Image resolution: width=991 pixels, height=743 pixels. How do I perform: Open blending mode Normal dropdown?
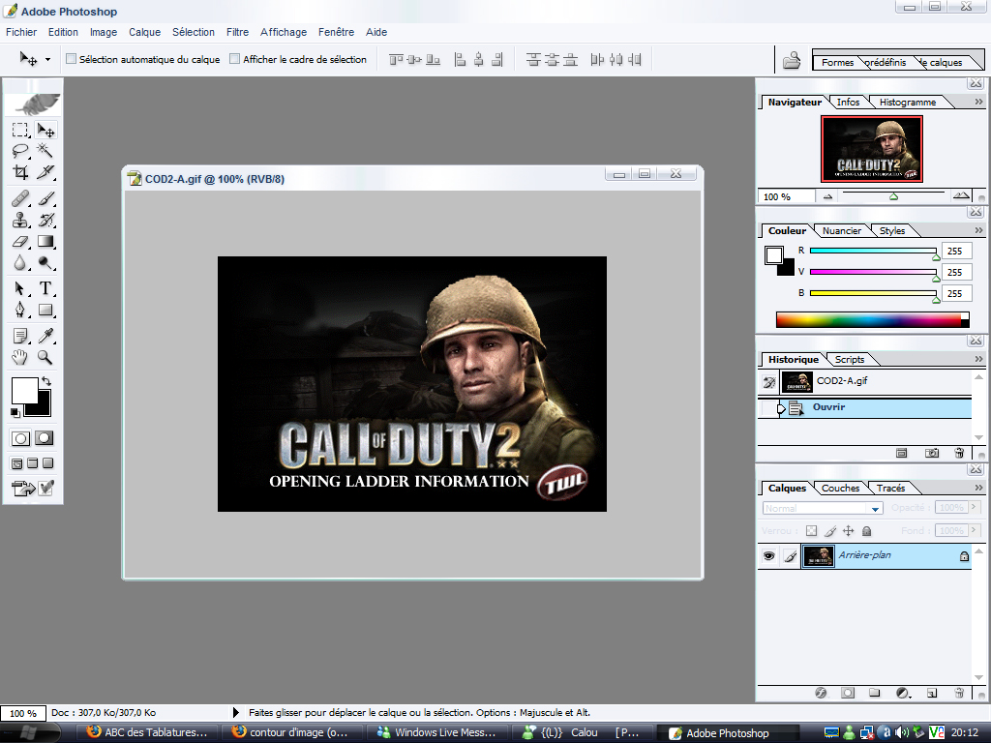pos(875,509)
